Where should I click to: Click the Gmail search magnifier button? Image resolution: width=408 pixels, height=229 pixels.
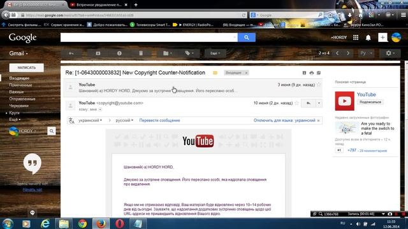point(247,38)
